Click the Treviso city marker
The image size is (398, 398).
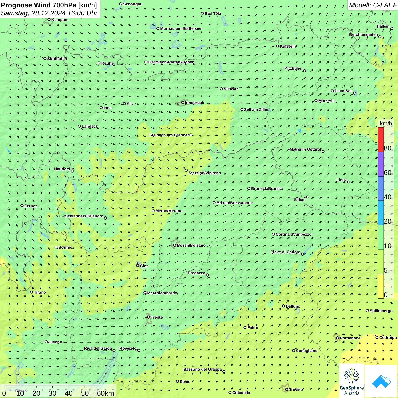(x=287, y=389)
